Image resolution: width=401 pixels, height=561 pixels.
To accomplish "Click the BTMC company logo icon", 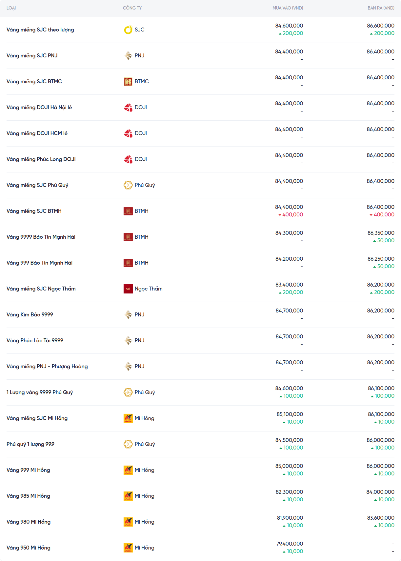I will [128, 82].
